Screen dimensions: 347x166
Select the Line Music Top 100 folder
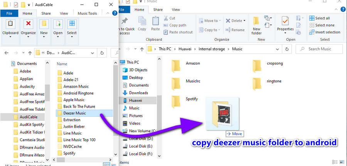click(77, 140)
